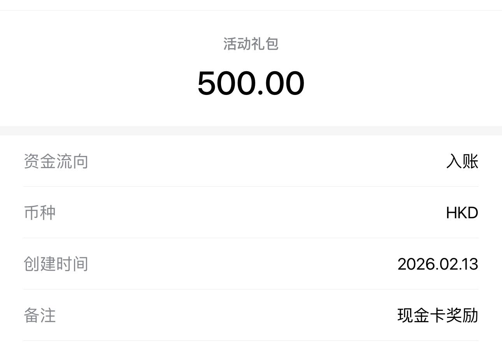The width and height of the screenshot is (502, 356).
Task: Click the divider line under 资金流向 row
Action: tap(251, 186)
